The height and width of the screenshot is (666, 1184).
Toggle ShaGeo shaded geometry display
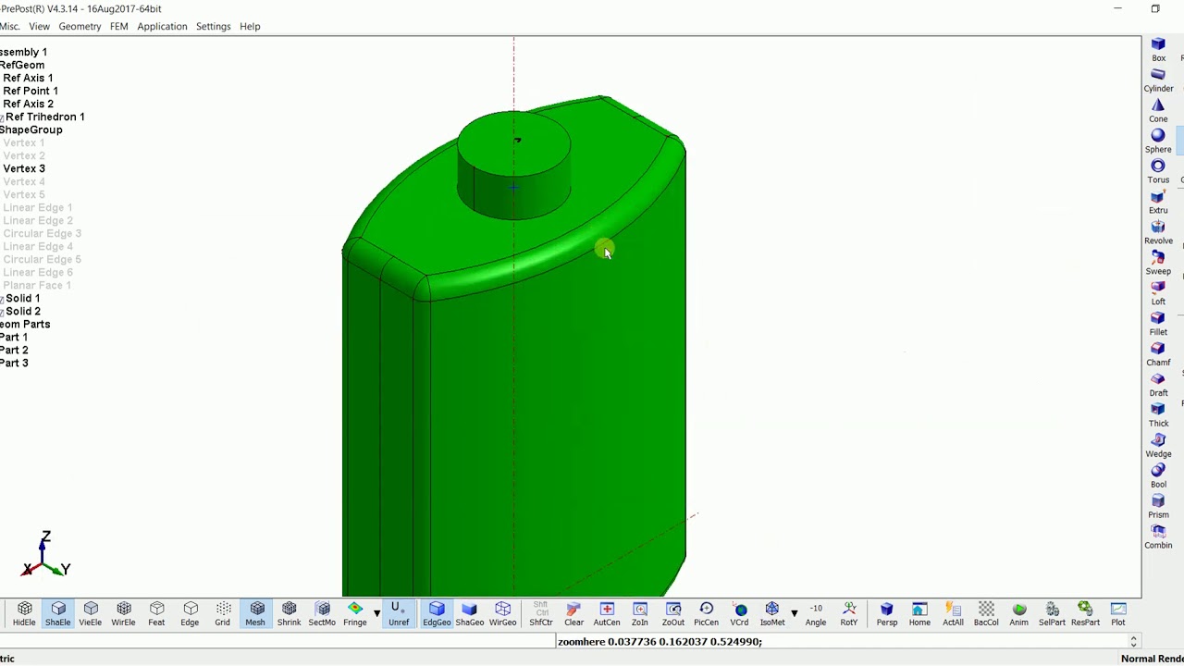click(470, 614)
